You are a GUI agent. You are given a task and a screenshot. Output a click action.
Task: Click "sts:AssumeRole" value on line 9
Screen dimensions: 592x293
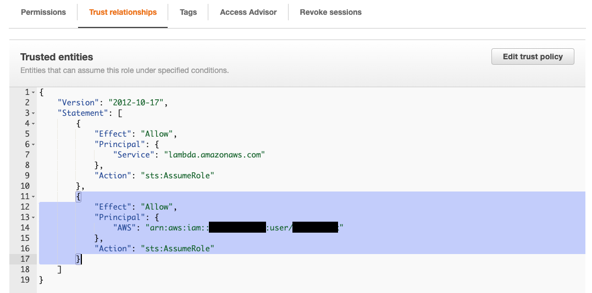178,176
